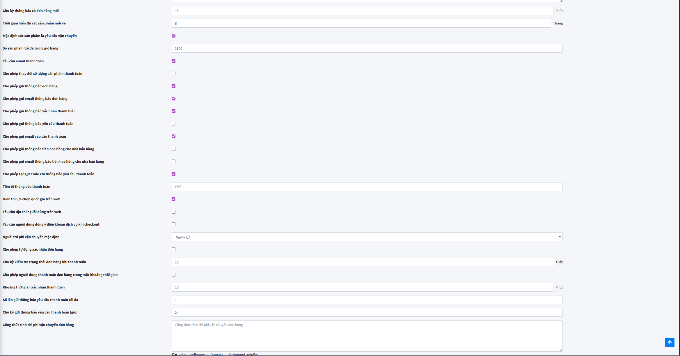Click the blue scroll-to-top arrow button
The width and height of the screenshot is (680, 356).
670,342
